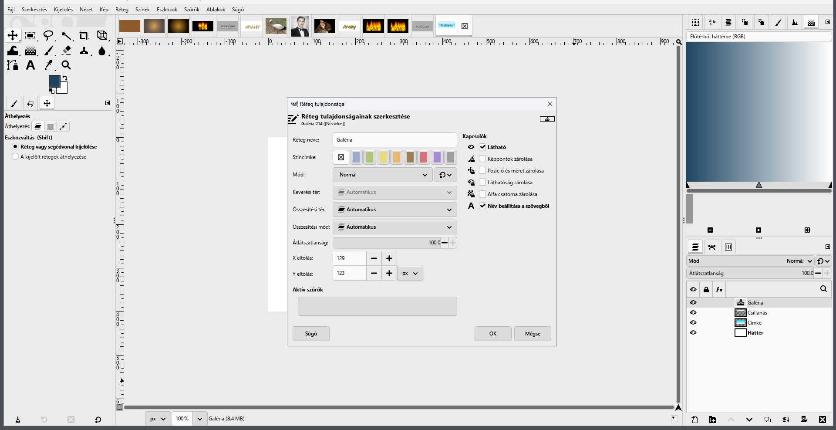Screen dimensions: 836x430
Task: Open the Összesítési tér dropdown
Action: (x=395, y=210)
